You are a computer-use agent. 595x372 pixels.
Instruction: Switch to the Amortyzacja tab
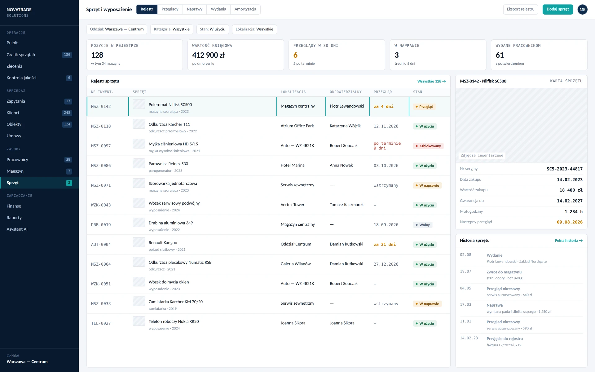pyautogui.click(x=245, y=9)
